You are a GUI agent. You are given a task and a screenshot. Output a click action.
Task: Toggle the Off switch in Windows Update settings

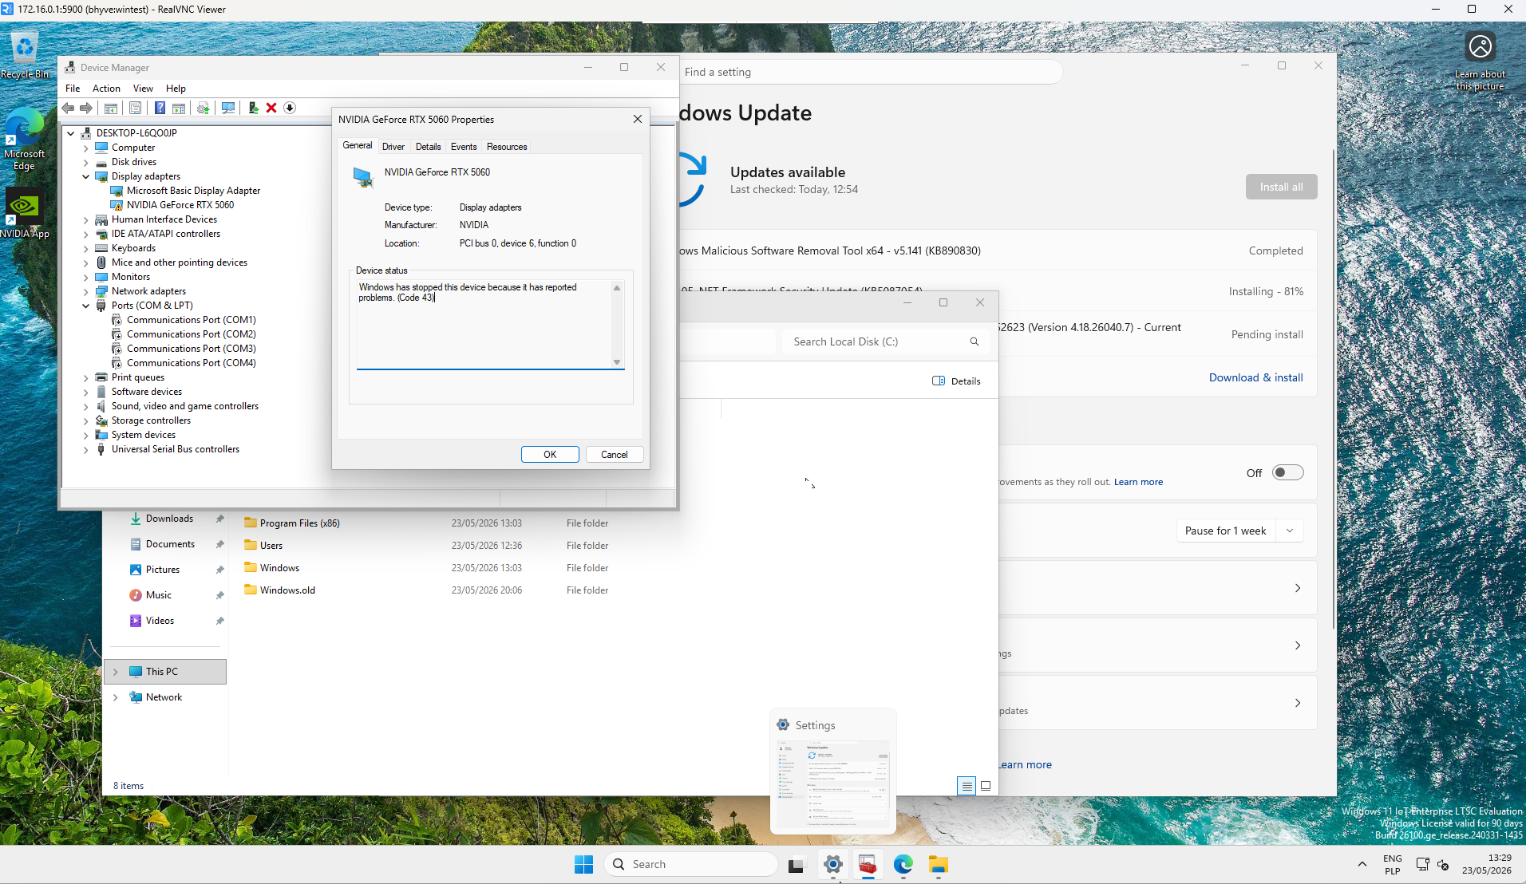[1287, 472]
